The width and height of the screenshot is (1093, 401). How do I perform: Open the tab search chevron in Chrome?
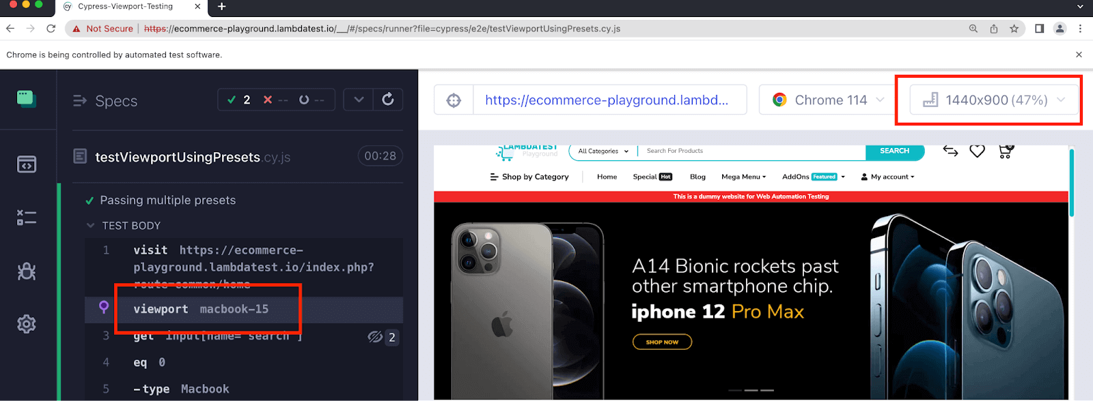tap(1080, 7)
